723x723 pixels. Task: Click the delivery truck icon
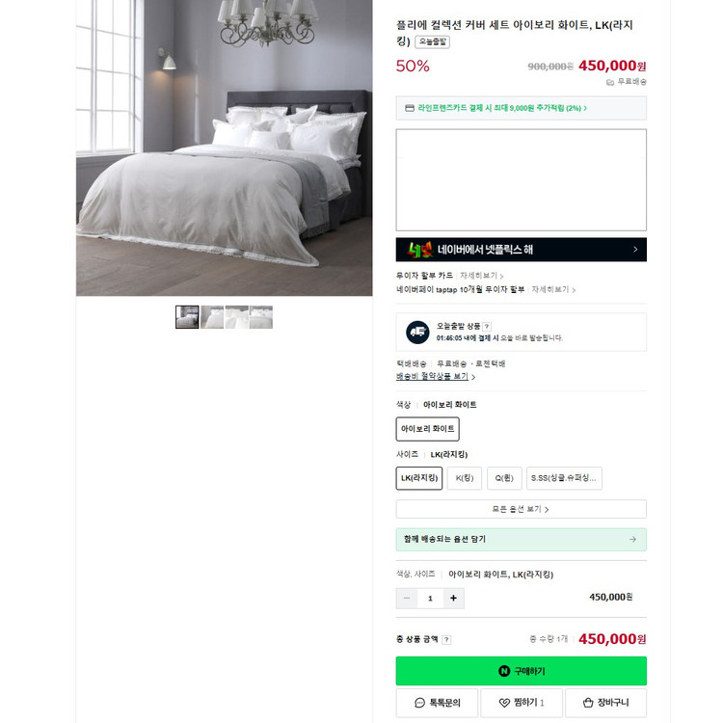417,332
